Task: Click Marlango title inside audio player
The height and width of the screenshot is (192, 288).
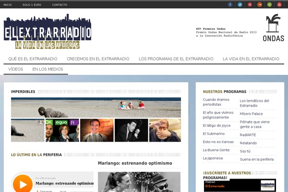Action: click(64, 183)
